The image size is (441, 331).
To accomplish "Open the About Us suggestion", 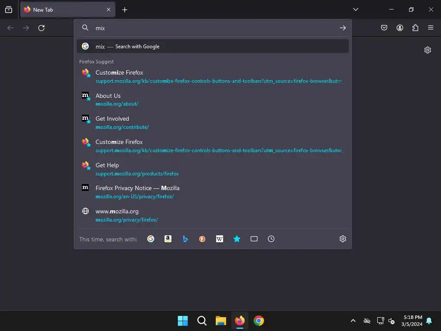I will tap(213, 100).
